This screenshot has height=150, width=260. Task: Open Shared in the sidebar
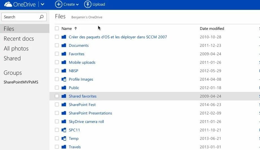(x=12, y=58)
